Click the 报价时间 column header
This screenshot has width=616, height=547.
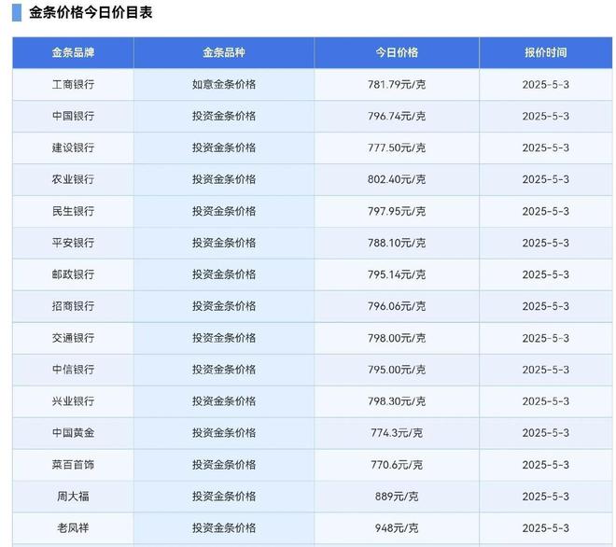[546, 52]
